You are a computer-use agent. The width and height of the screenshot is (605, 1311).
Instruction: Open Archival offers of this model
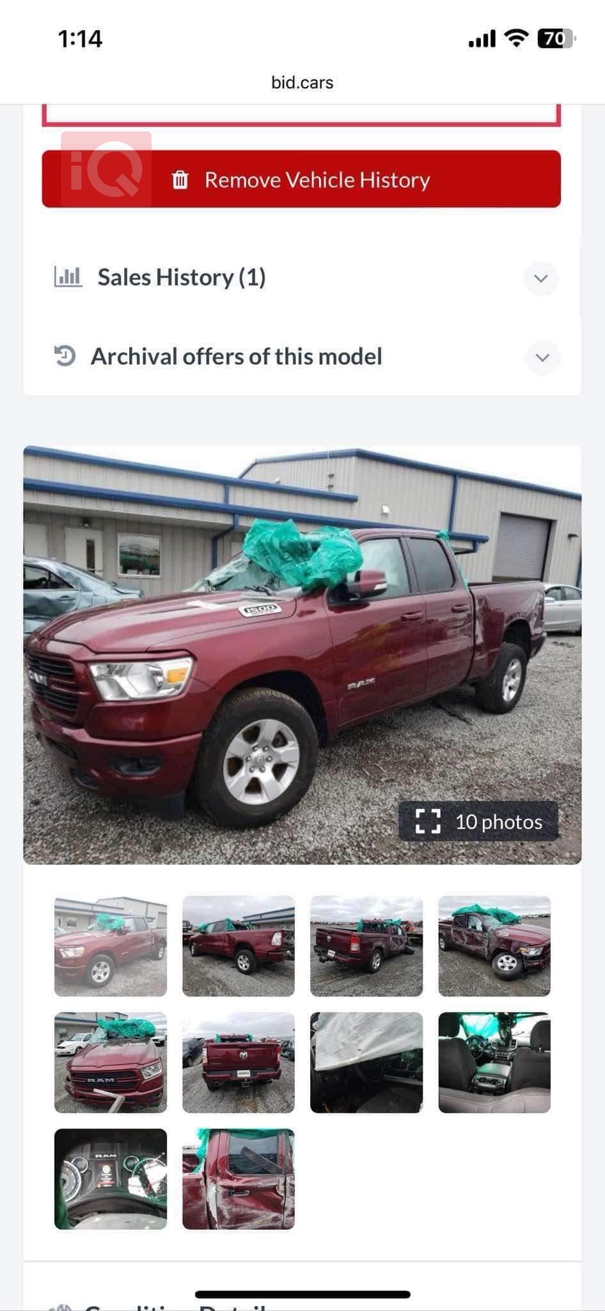click(x=237, y=357)
